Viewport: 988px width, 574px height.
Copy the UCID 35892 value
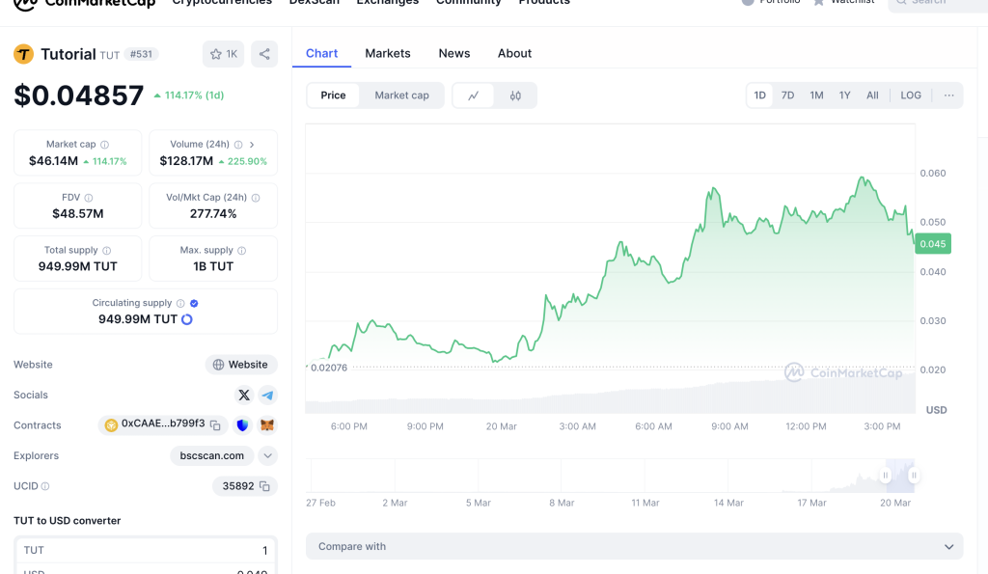(x=264, y=486)
